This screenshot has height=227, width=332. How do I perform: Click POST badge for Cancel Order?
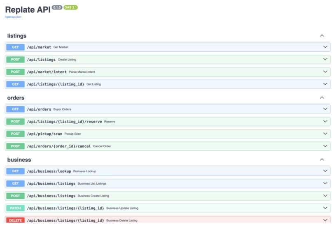[x=15, y=146]
